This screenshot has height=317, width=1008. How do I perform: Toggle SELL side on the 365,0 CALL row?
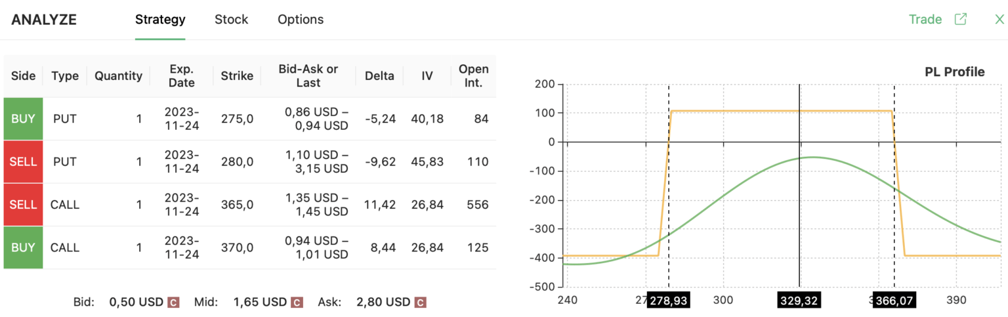pos(24,205)
